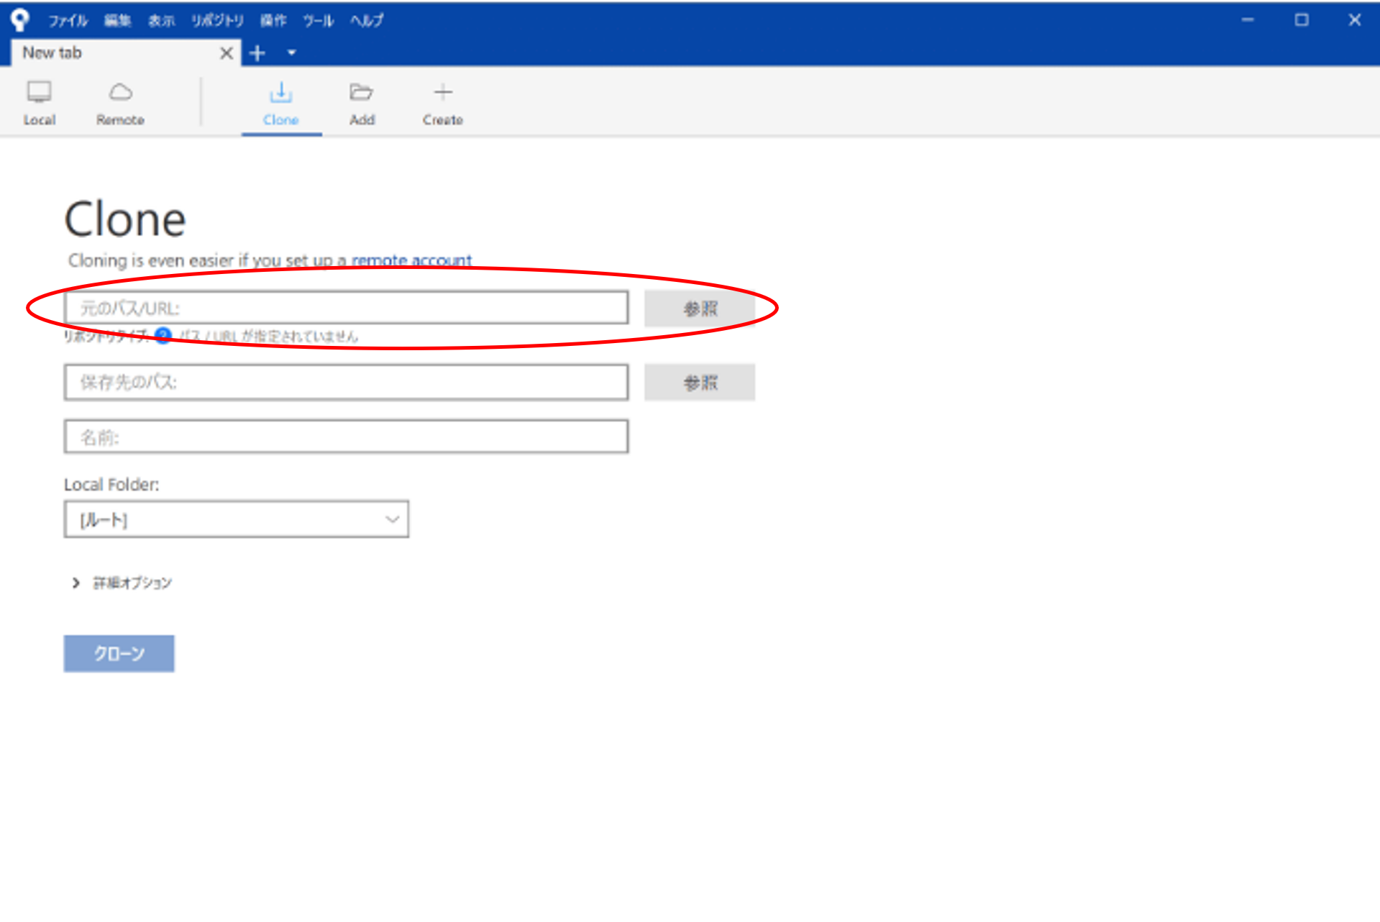The height and width of the screenshot is (922, 1380).
Task: Click 参照 next to the source path field
Action: (x=699, y=309)
